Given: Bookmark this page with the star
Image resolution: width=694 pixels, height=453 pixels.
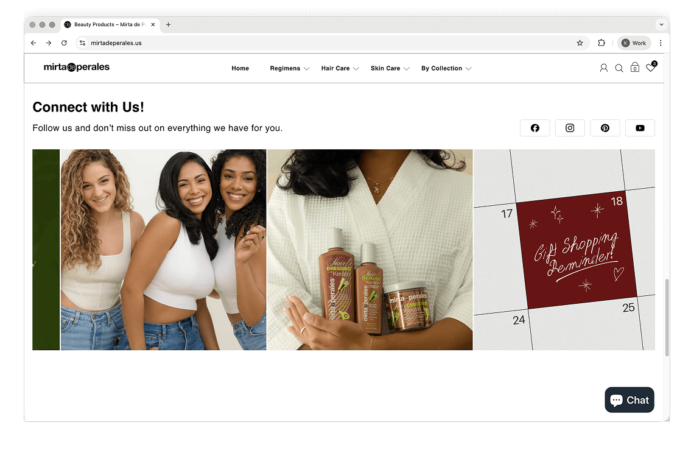Looking at the screenshot, I should [580, 43].
